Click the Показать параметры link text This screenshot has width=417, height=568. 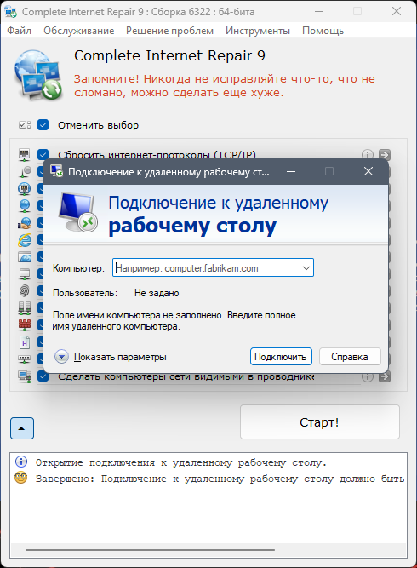pos(120,357)
